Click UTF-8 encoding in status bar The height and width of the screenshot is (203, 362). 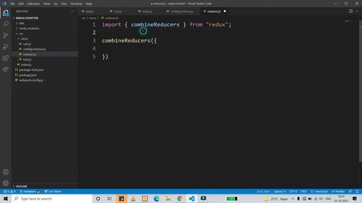click(x=293, y=192)
